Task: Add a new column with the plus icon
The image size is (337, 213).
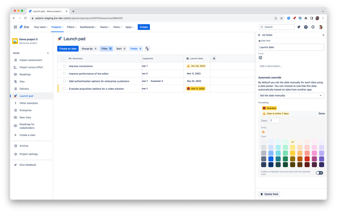Action: (214, 59)
